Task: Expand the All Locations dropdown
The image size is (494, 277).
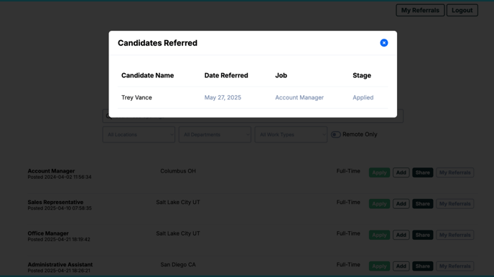Action: [x=139, y=135]
